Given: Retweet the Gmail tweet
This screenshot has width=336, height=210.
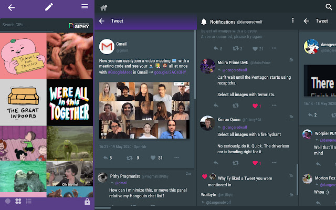Looking at the screenshot, I should pyautogui.click(x=130, y=158).
